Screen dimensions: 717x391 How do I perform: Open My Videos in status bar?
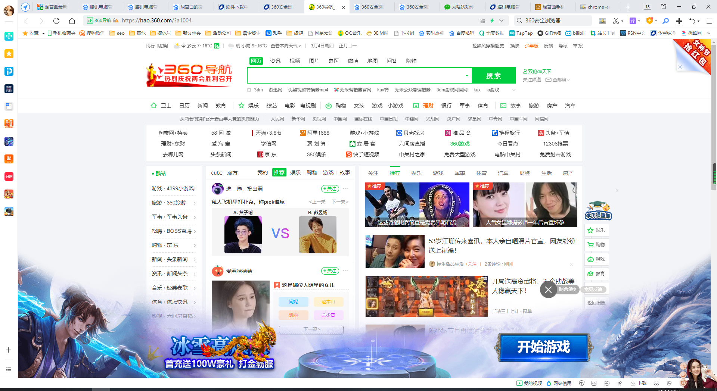coord(529,383)
